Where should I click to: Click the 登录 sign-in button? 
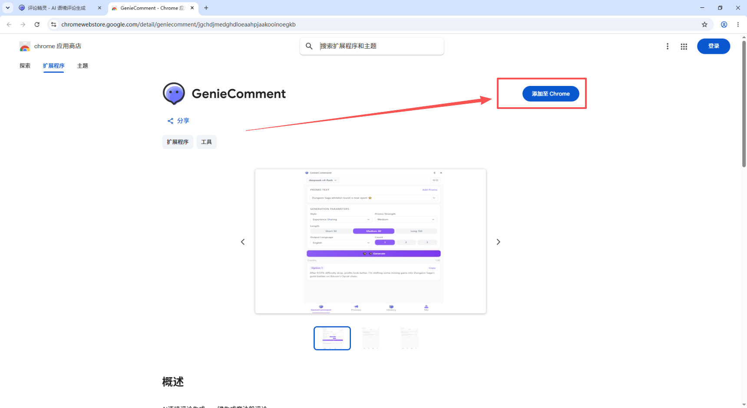click(x=714, y=46)
